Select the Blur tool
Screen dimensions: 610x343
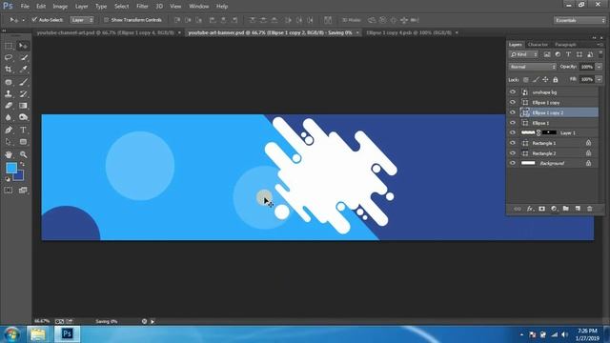coord(9,117)
